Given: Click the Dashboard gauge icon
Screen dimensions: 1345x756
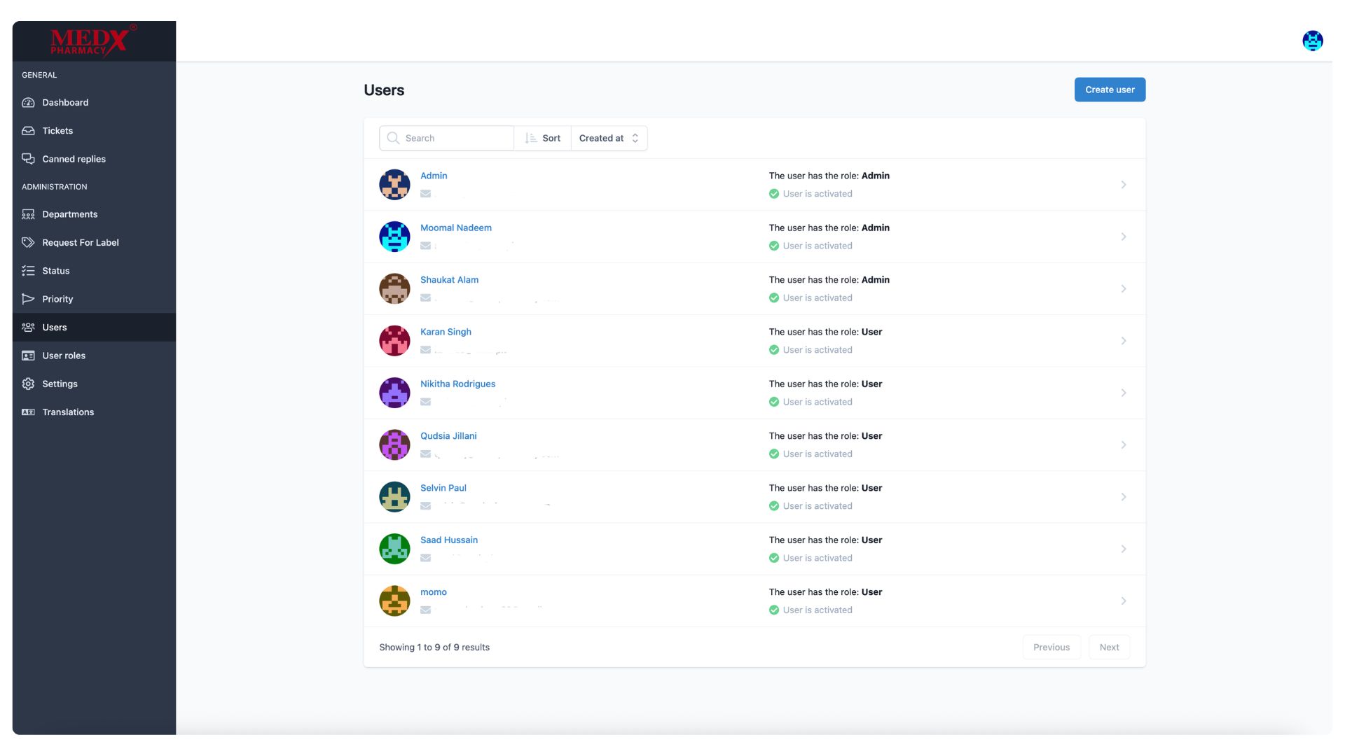Looking at the screenshot, I should pyautogui.click(x=28, y=102).
